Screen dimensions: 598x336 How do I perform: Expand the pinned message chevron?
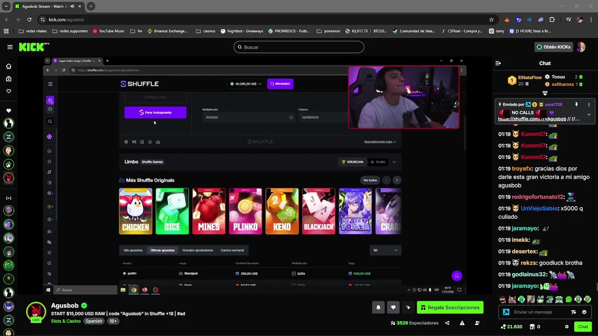tap(589, 114)
